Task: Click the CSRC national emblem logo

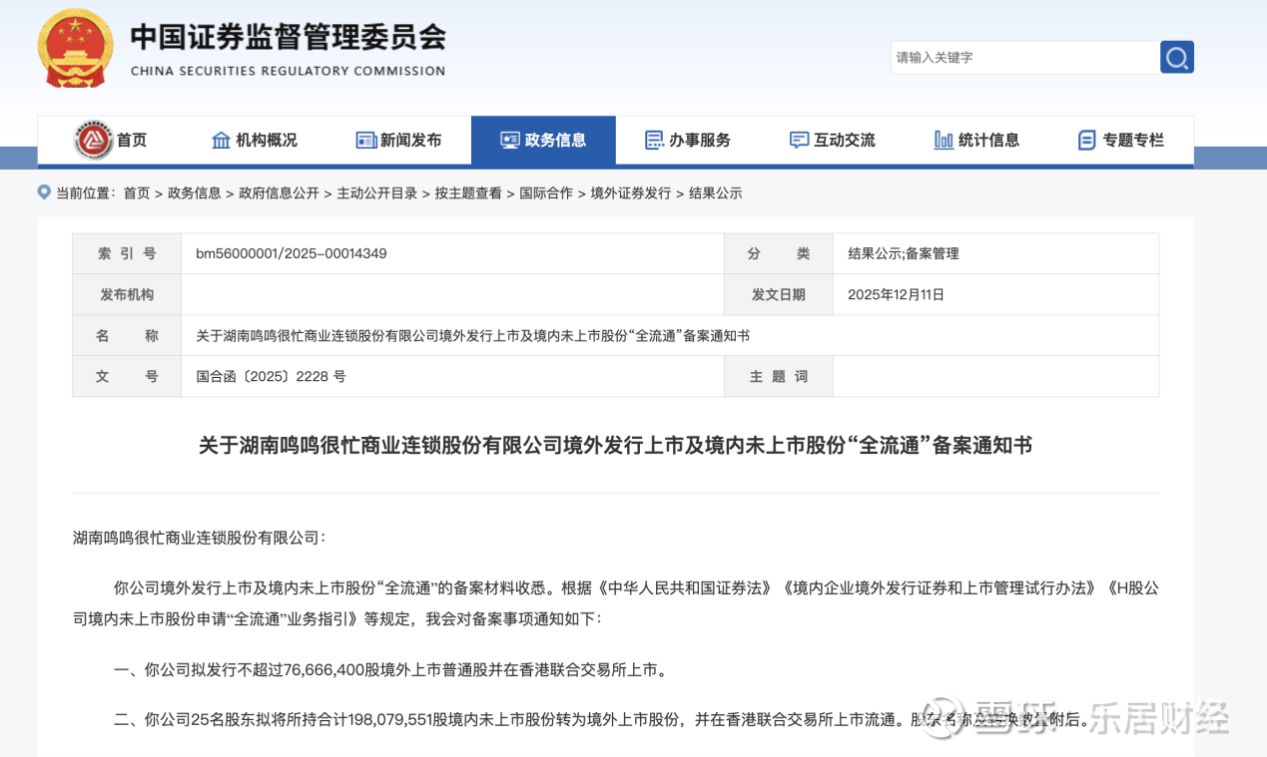Action: pos(76,47)
